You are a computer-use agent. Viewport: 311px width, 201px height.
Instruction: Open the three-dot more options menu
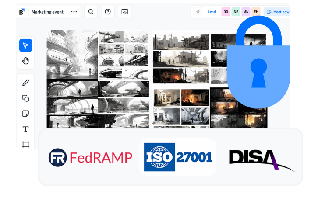[74, 12]
